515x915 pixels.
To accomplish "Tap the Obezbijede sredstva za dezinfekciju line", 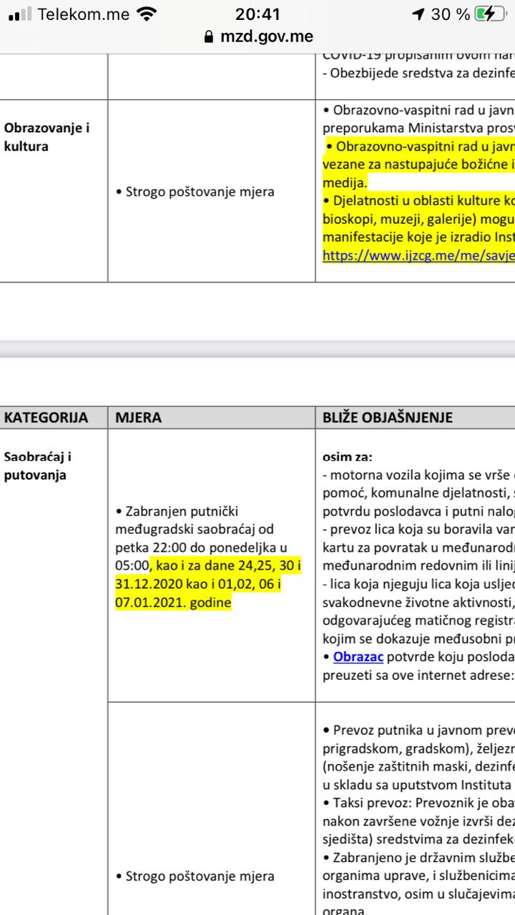I will 418,73.
